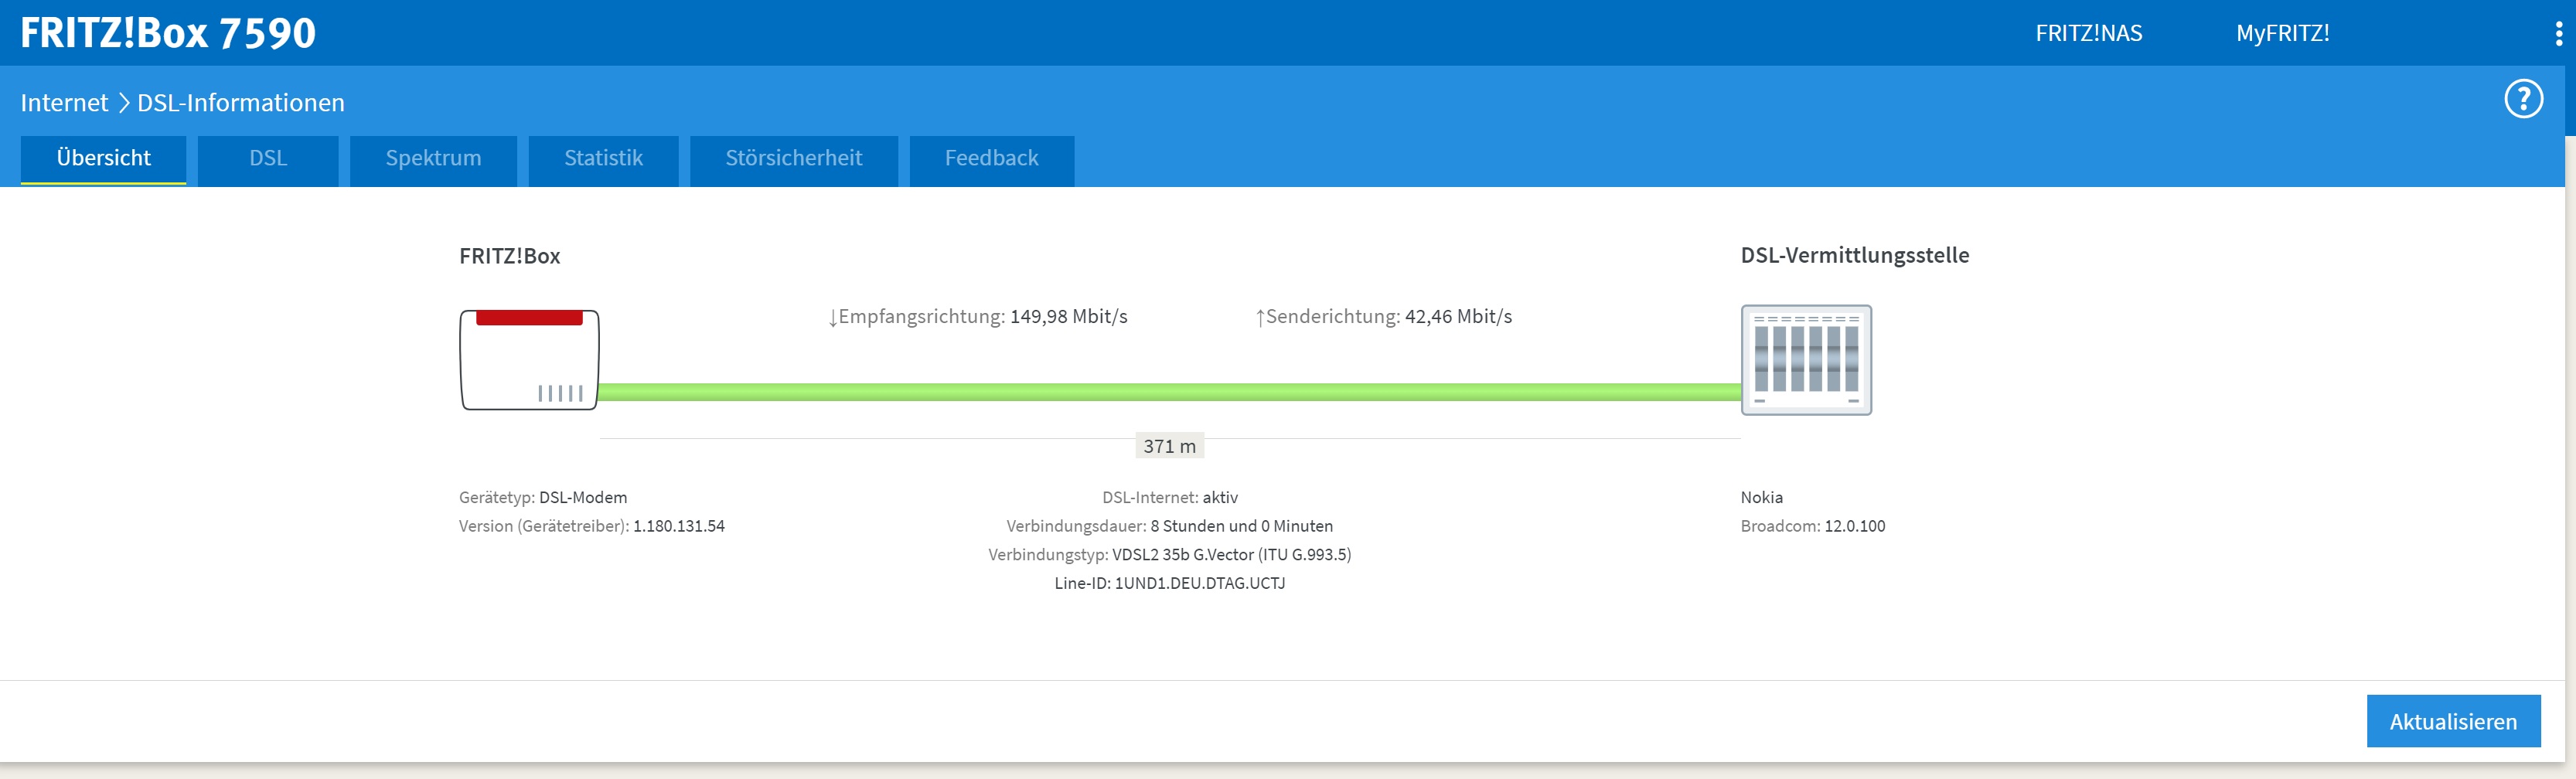Open the three-dot overflow menu
The image size is (2576, 779).
point(2558,33)
